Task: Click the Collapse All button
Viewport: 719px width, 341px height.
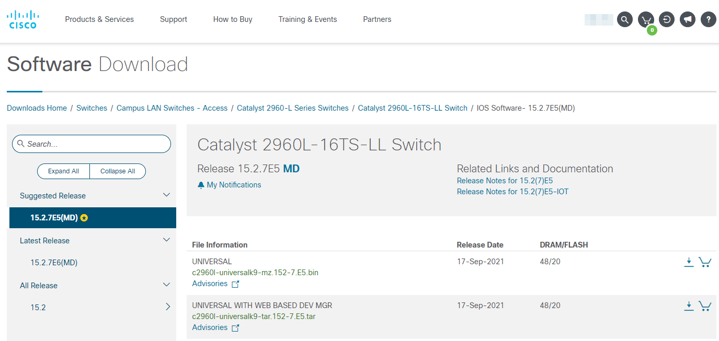Action: coord(118,171)
